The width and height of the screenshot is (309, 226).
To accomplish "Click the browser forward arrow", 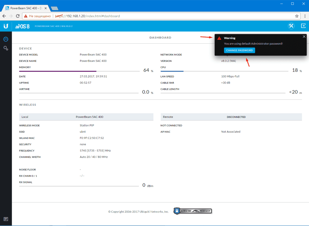I will pyautogui.click(x=11, y=16).
